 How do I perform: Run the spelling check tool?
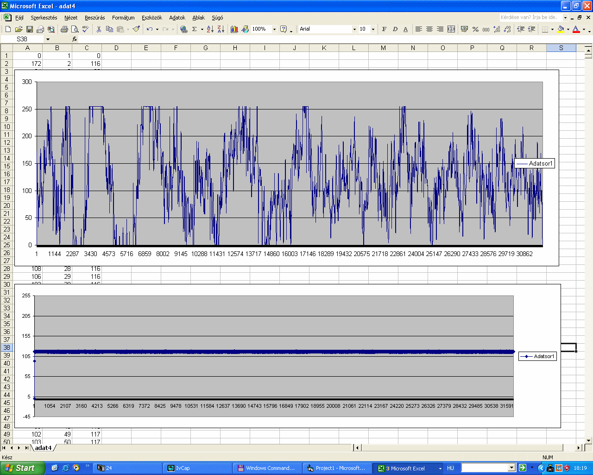(85, 29)
